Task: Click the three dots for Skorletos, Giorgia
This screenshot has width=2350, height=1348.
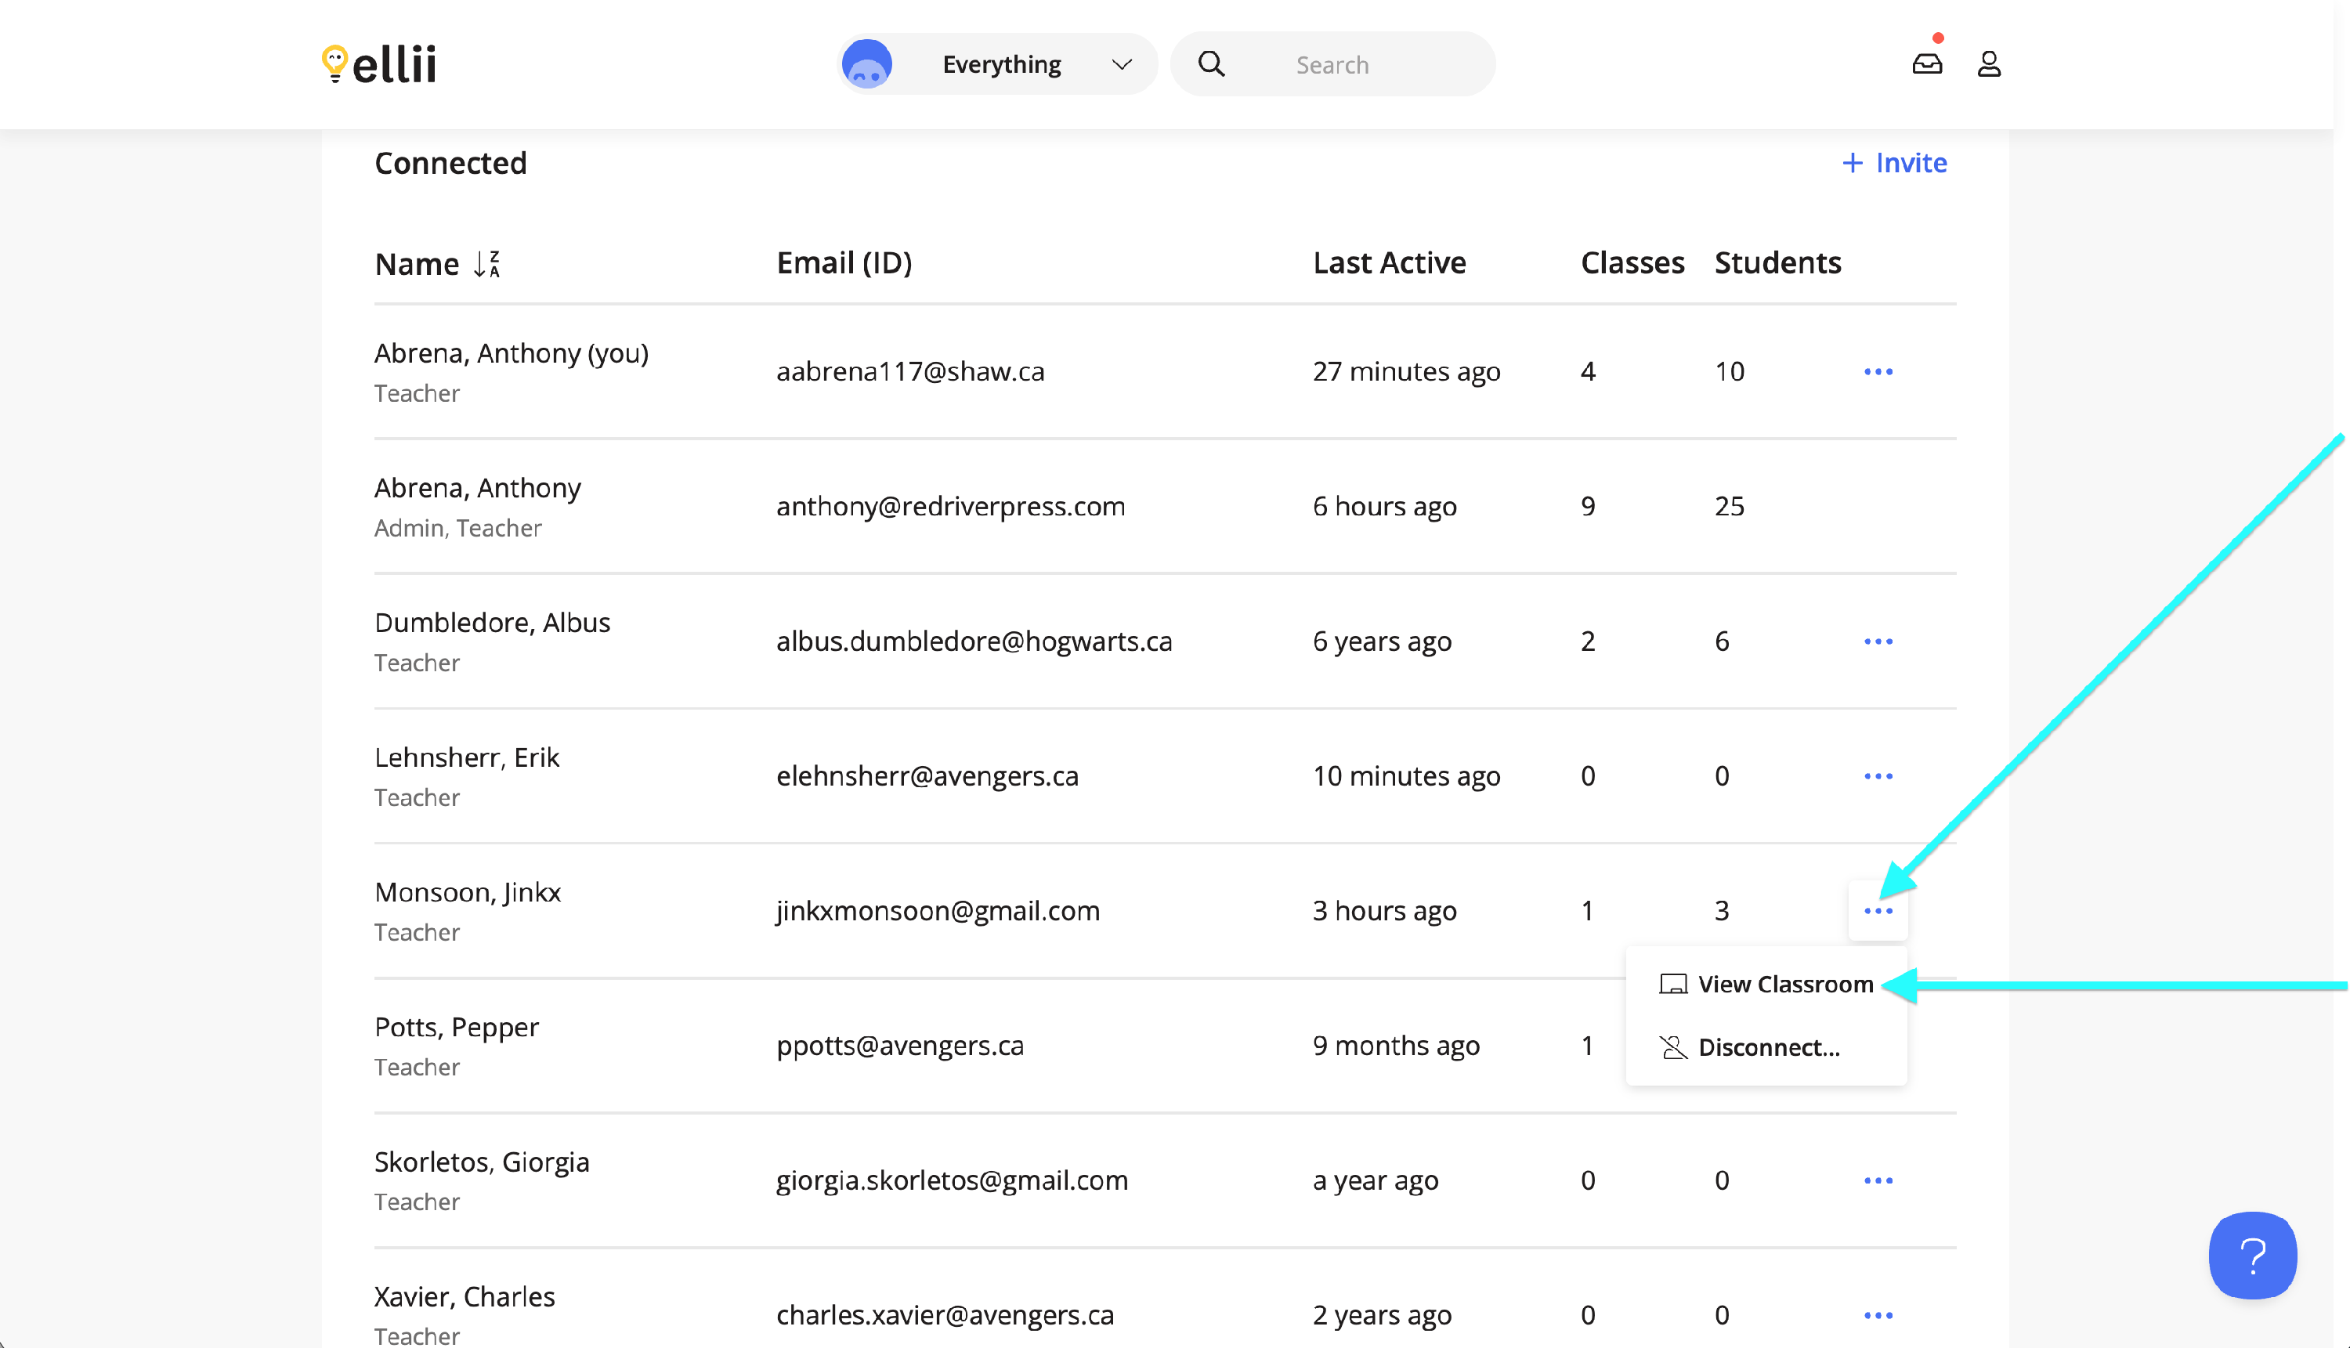Action: [x=1878, y=1180]
